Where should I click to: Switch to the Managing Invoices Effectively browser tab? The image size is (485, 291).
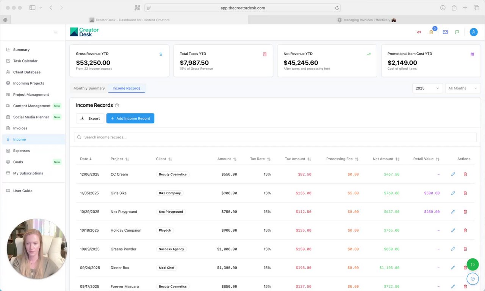366,20
